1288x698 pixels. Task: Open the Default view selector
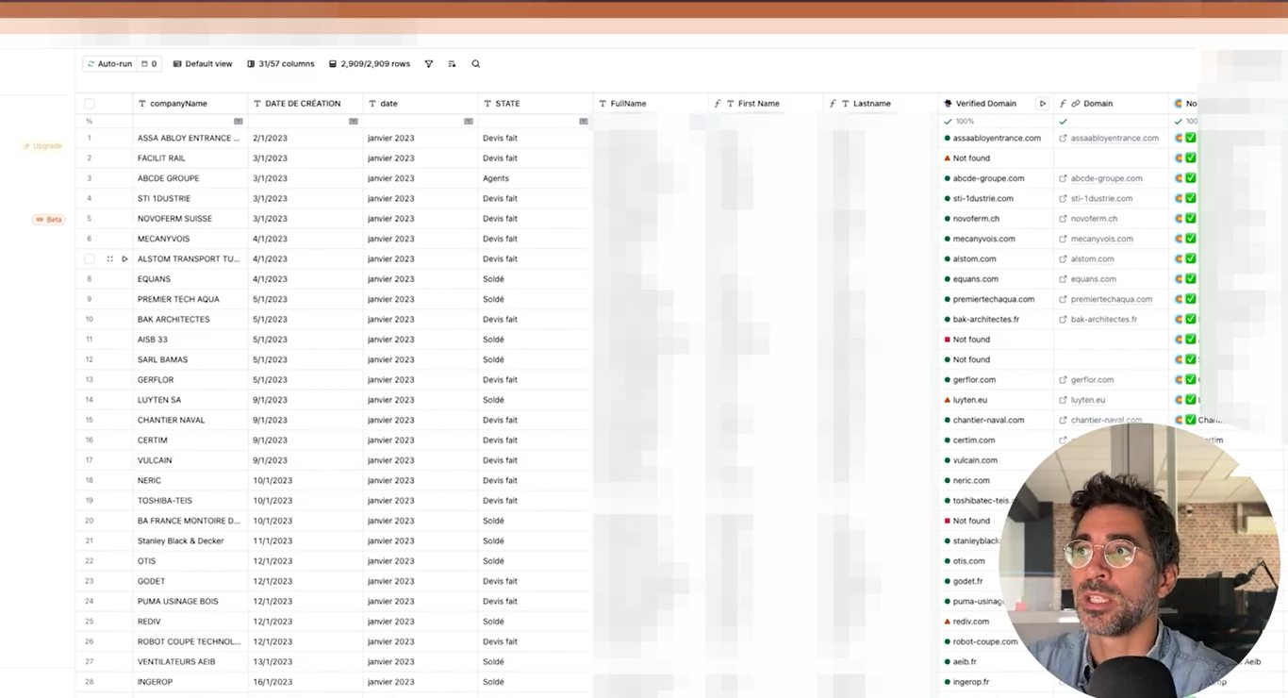pos(203,64)
